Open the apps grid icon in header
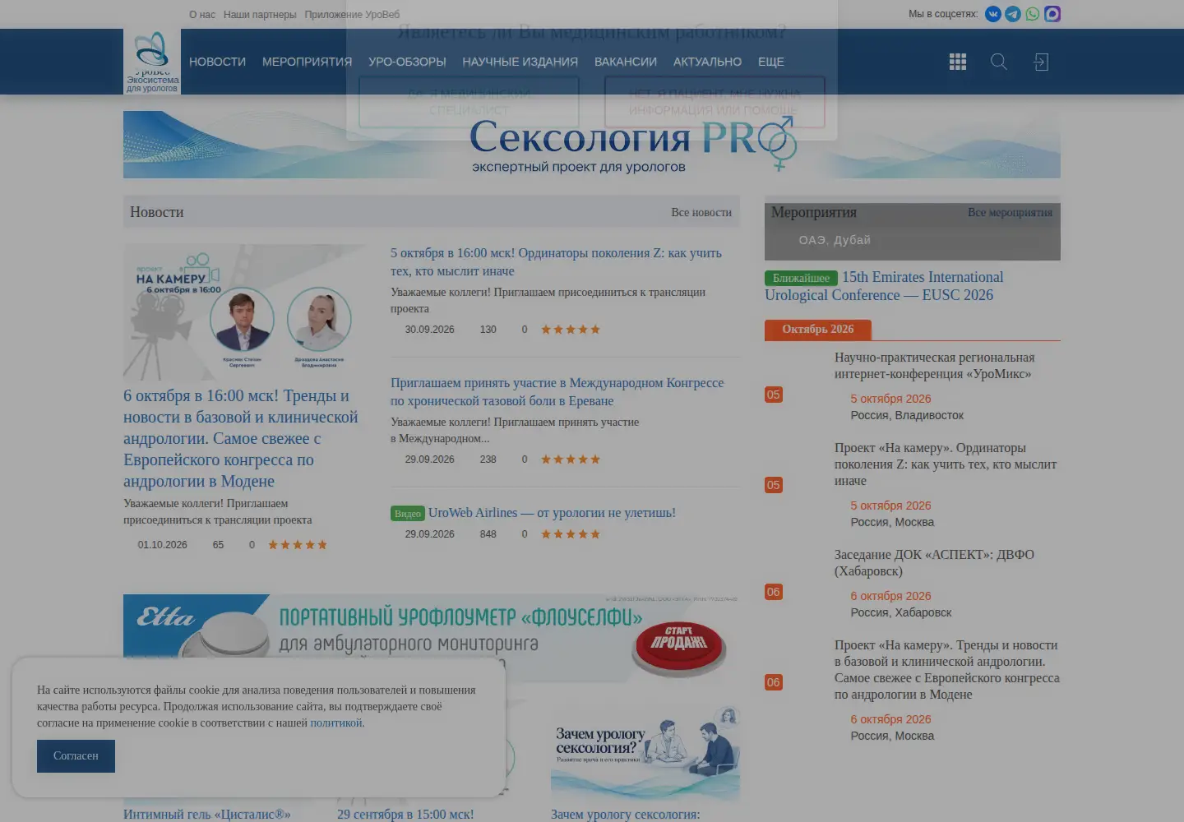The image size is (1184, 822). (958, 62)
